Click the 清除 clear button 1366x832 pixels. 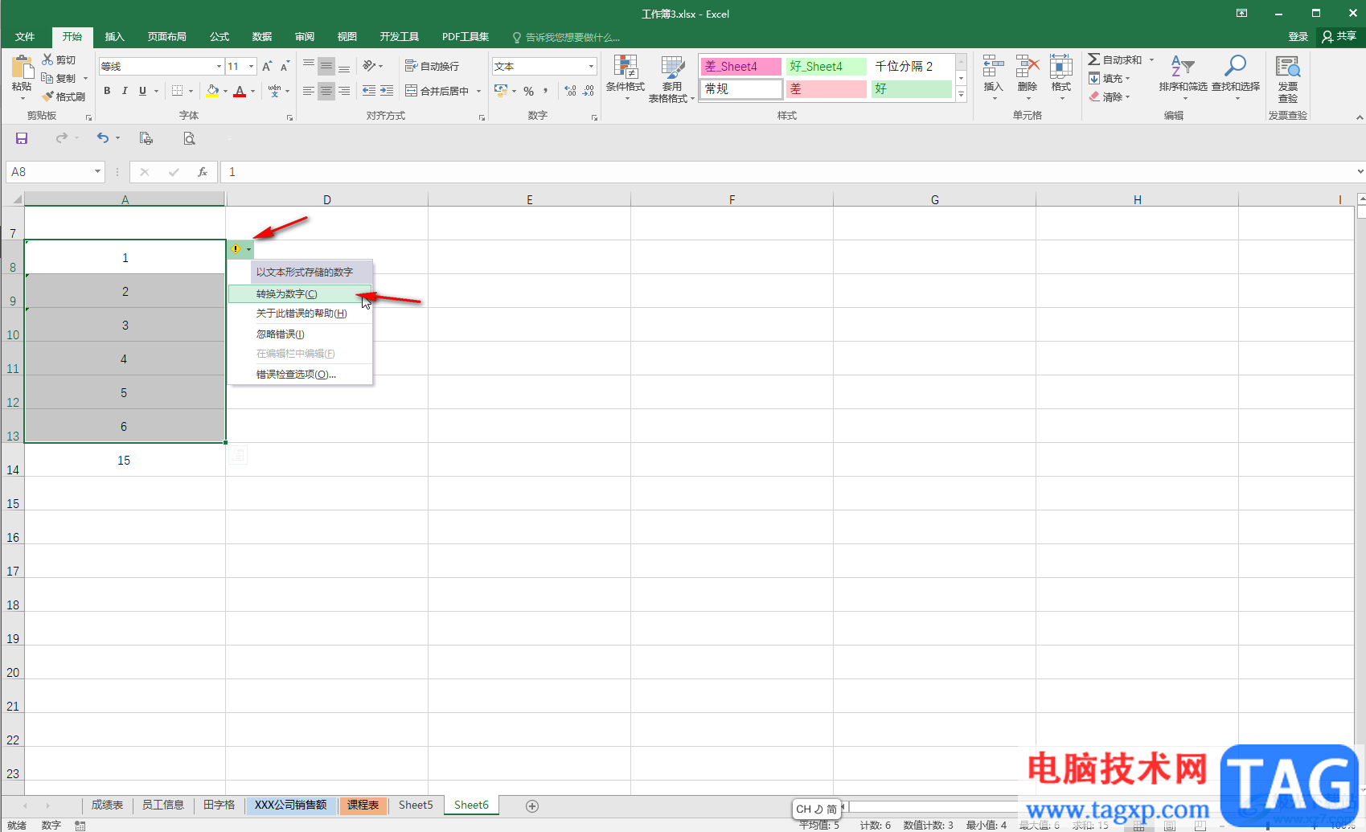click(1110, 97)
